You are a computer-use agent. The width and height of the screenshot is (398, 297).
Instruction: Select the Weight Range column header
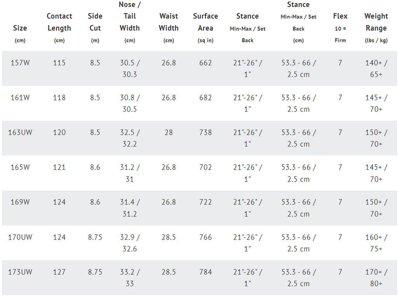point(376,28)
